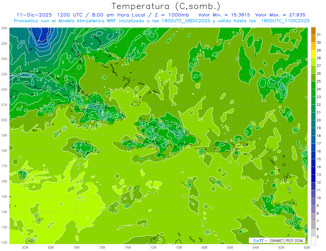The height and width of the screenshot is (251, 326).
Task: Select the date text "11-Dic-2025"
Action: point(35,15)
